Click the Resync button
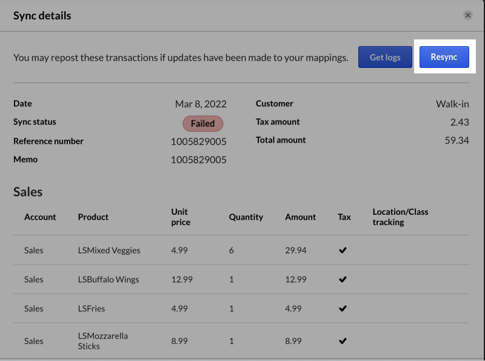Viewport: 485px width, 361px height. point(444,57)
